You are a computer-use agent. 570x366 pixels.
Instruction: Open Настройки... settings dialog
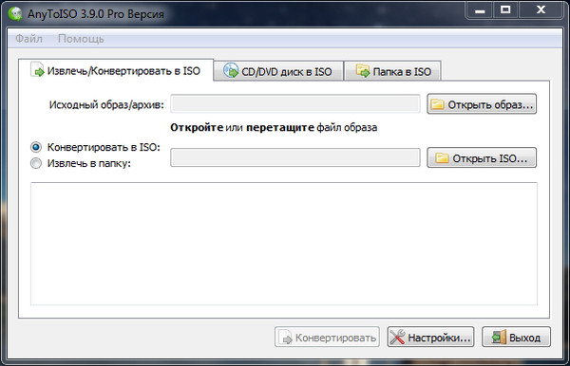click(x=430, y=337)
